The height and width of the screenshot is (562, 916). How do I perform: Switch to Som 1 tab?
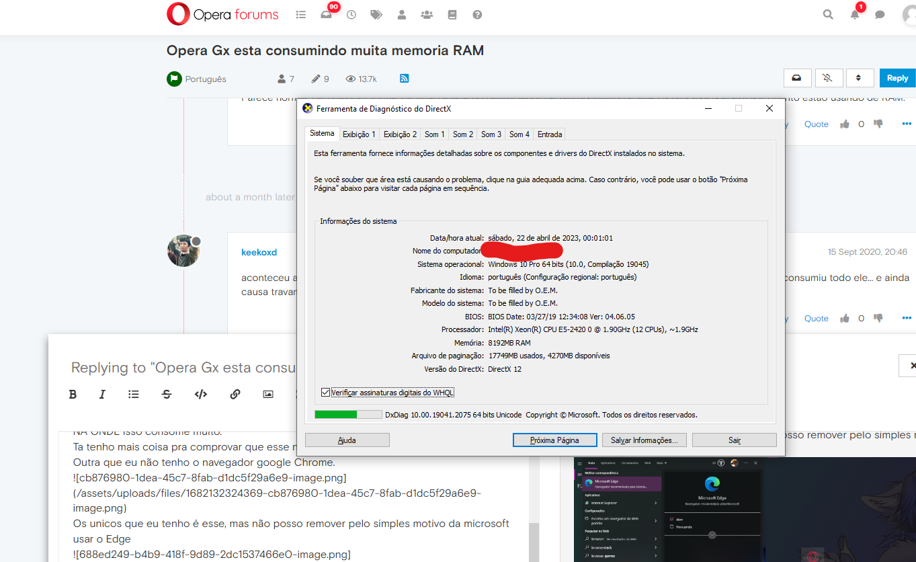click(x=435, y=134)
